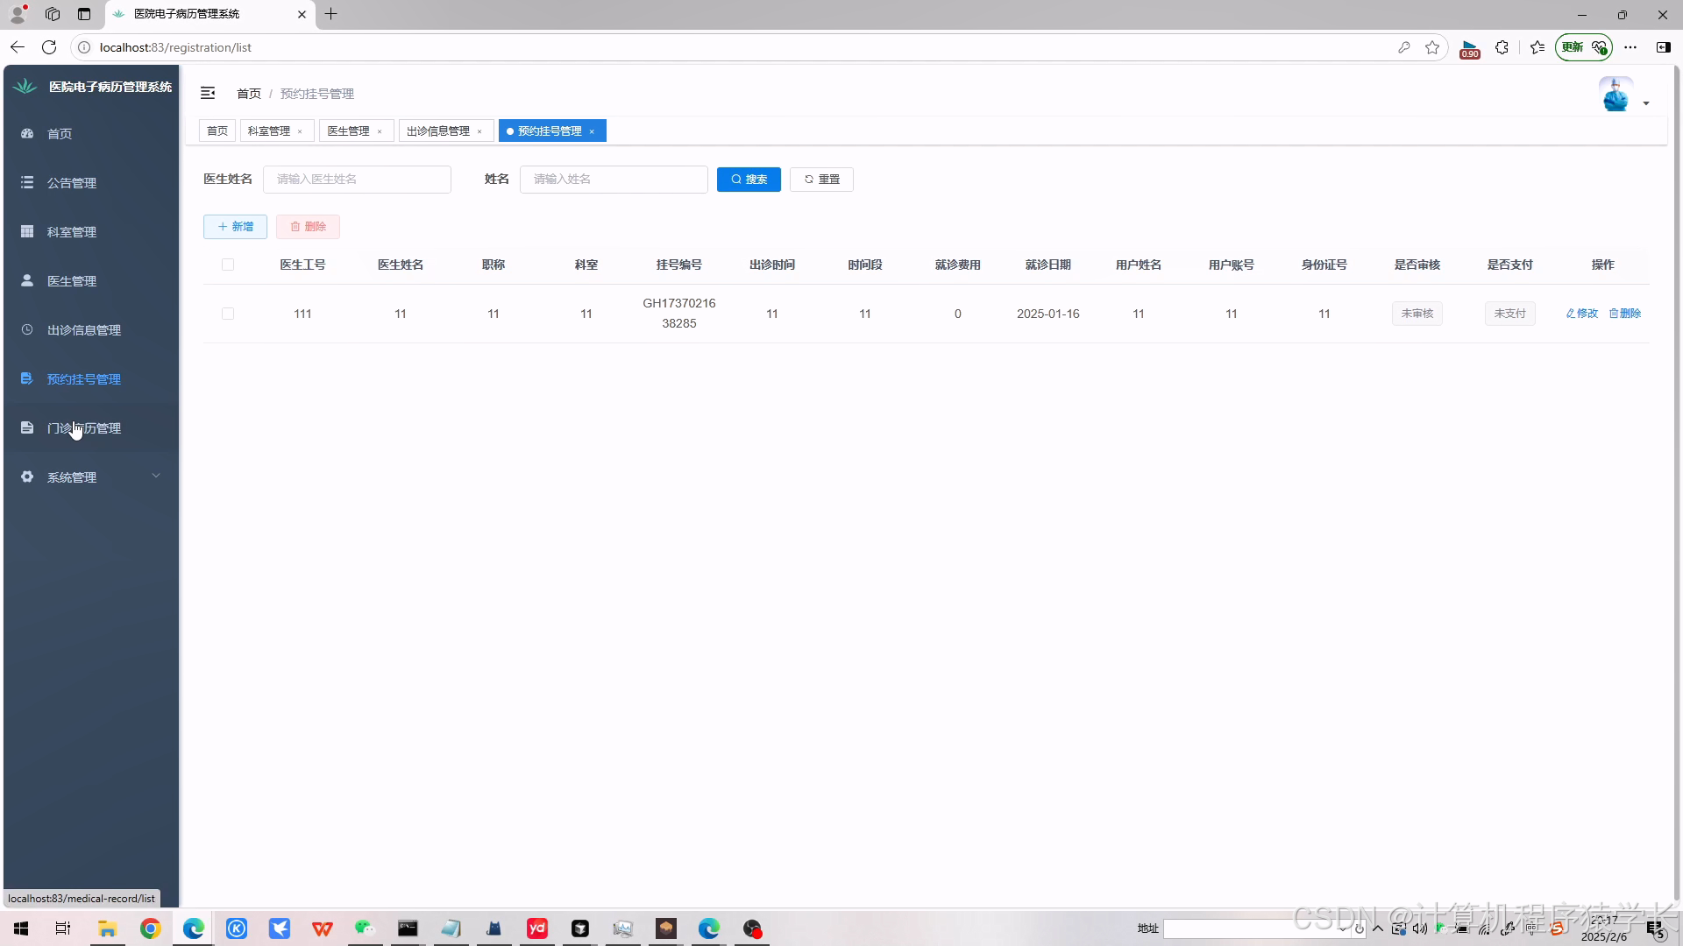The image size is (1683, 946).
Task: Toggle the select-all header checkbox
Action: tap(228, 265)
